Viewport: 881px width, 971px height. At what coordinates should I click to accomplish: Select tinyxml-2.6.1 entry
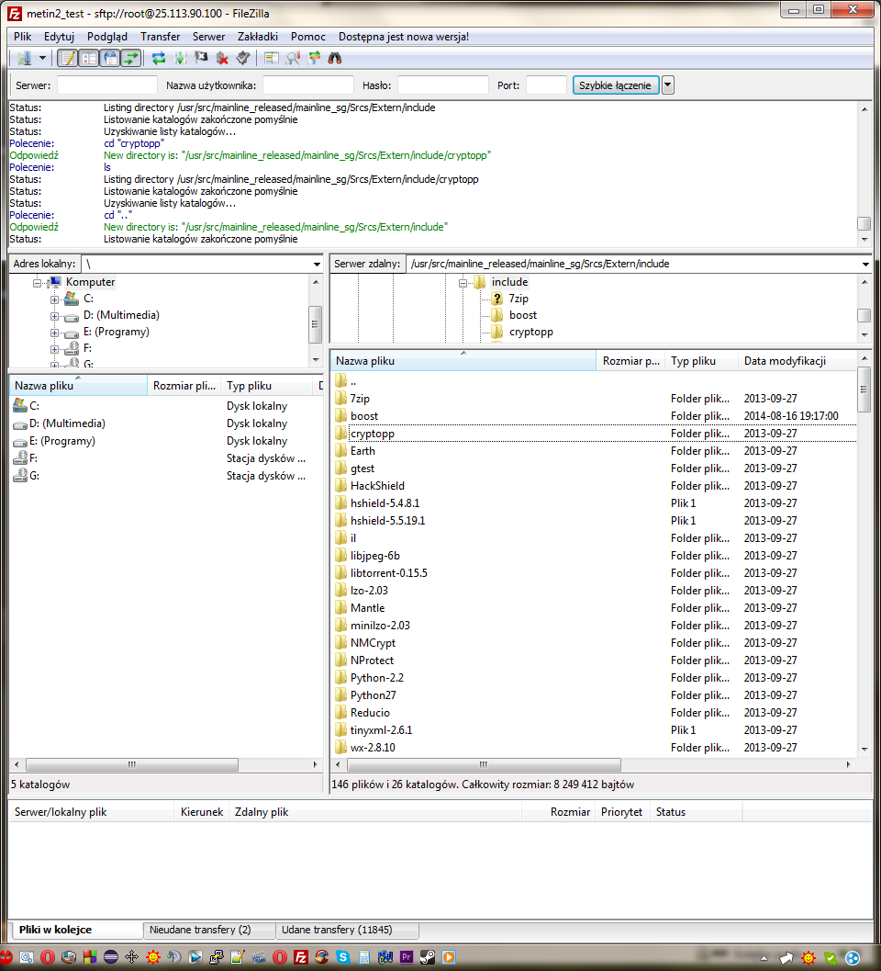coord(381,730)
